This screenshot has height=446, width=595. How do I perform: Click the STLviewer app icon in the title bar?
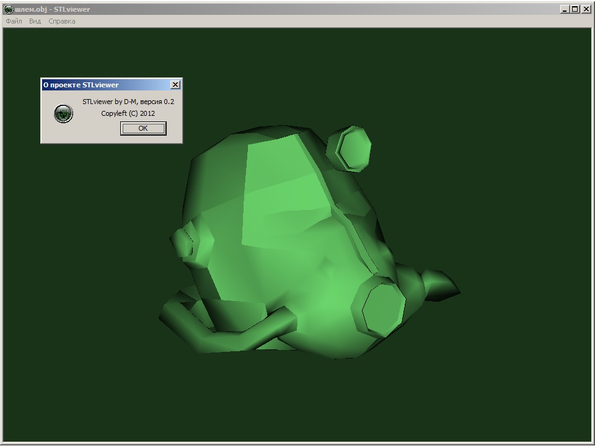click(x=8, y=9)
